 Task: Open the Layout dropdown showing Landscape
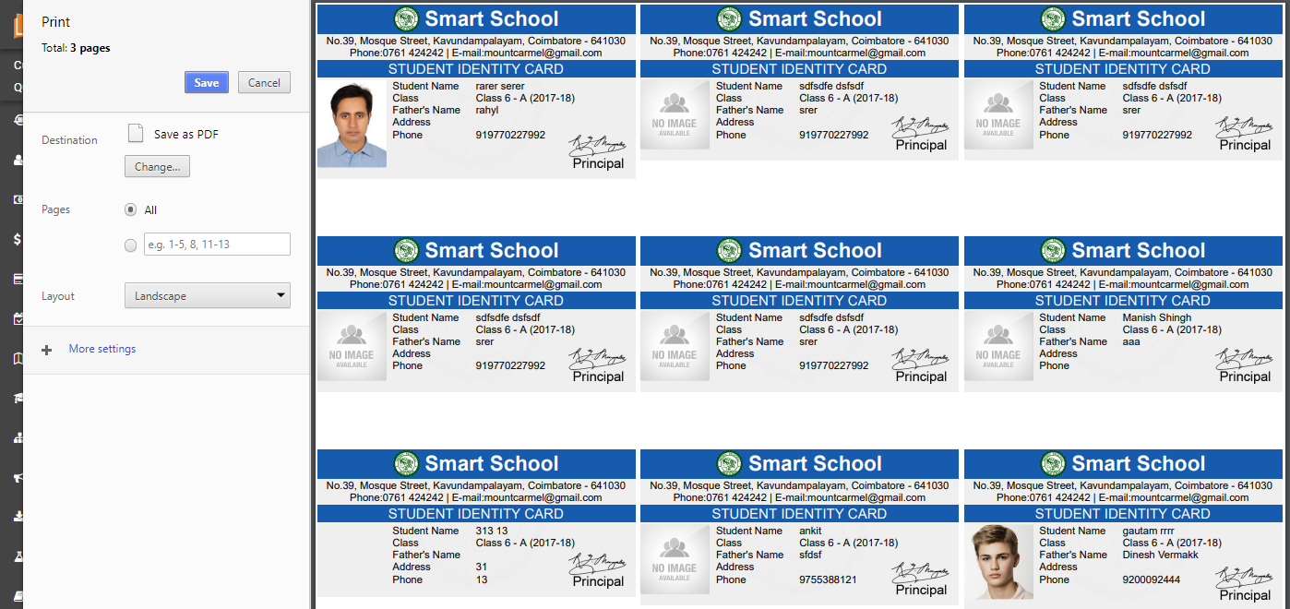(207, 296)
